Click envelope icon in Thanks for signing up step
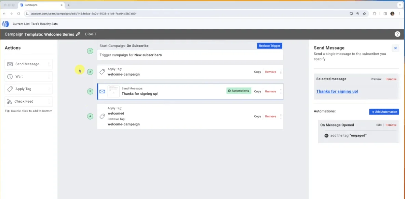 tap(102, 92)
